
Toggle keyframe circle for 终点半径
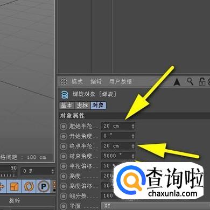pyautogui.click(x=63, y=146)
